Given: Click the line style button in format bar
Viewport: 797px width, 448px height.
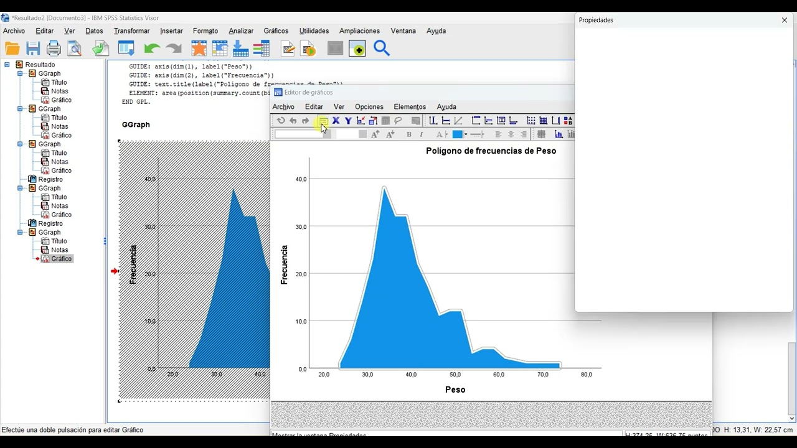Looking at the screenshot, I should pos(478,134).
